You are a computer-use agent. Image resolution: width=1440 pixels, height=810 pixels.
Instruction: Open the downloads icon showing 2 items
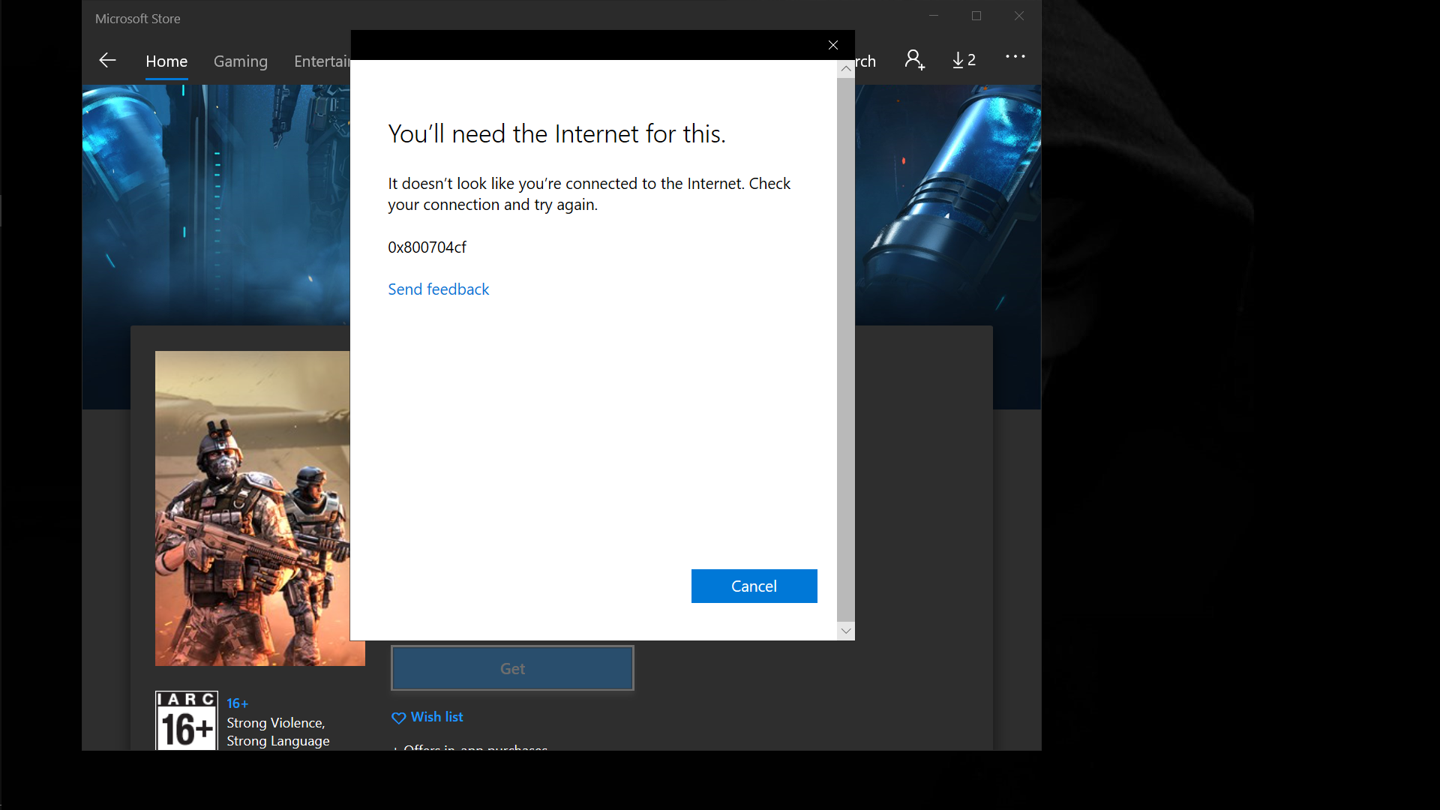(964, 59)
